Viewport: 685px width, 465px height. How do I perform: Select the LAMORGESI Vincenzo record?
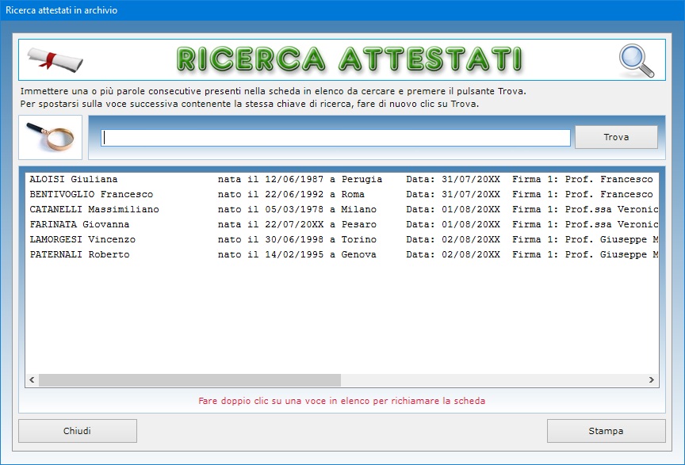tap(342, 239)
